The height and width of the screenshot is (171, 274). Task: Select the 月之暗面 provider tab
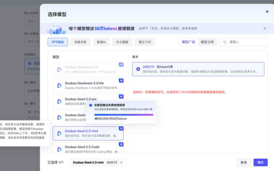click(x=122, y=42)
